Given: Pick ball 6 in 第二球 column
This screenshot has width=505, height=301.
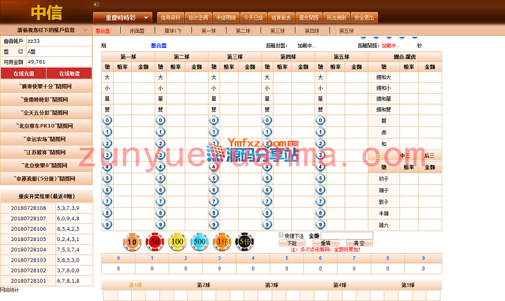Looking at the screenshot, I should pos(161,190).
